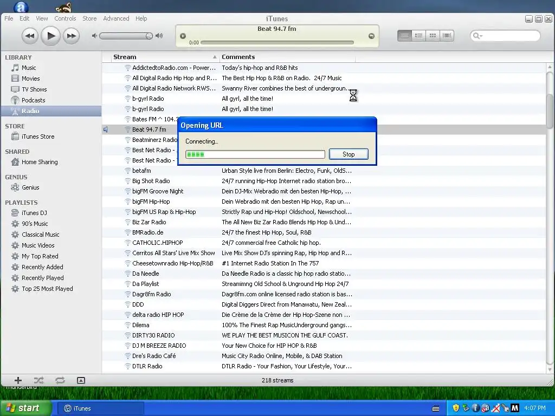Click the iTunes taskbar button
Viewport: 555px width, 416px height.
[x=100, y=408]
